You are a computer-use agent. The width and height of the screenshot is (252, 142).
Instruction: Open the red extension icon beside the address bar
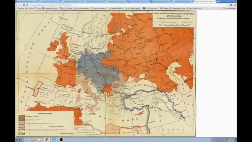click(231, 5)
